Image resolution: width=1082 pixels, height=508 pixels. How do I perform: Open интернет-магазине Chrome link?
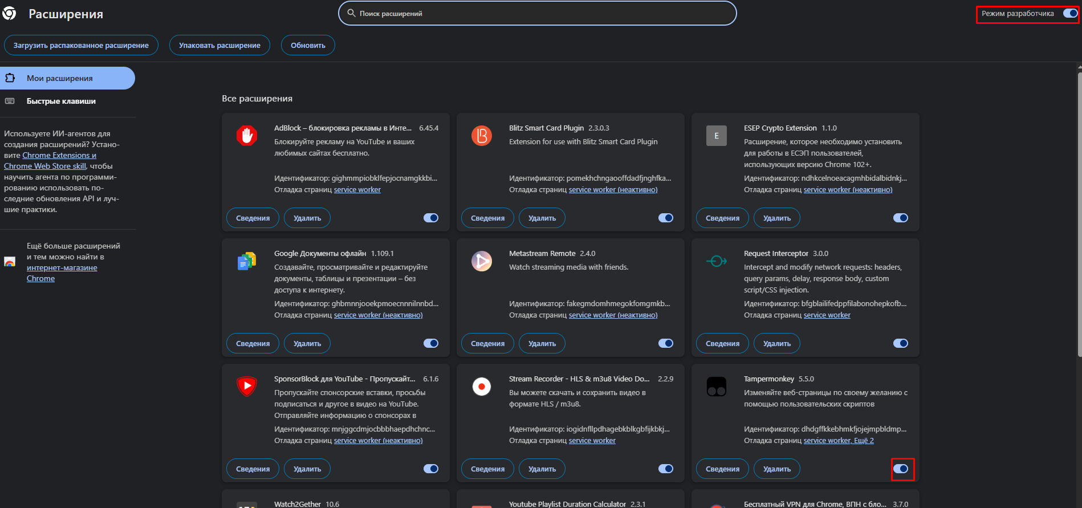[x=62, y=273]
